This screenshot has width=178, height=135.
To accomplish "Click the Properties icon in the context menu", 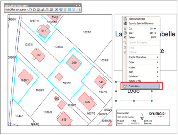I will 125,86.
